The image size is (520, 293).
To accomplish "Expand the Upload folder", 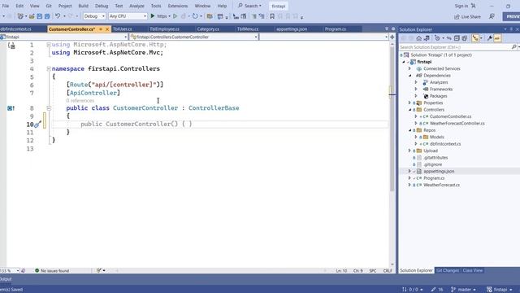I will (409, 151).
